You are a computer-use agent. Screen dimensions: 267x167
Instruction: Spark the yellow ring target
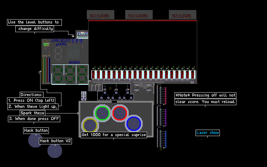point(90,125)
